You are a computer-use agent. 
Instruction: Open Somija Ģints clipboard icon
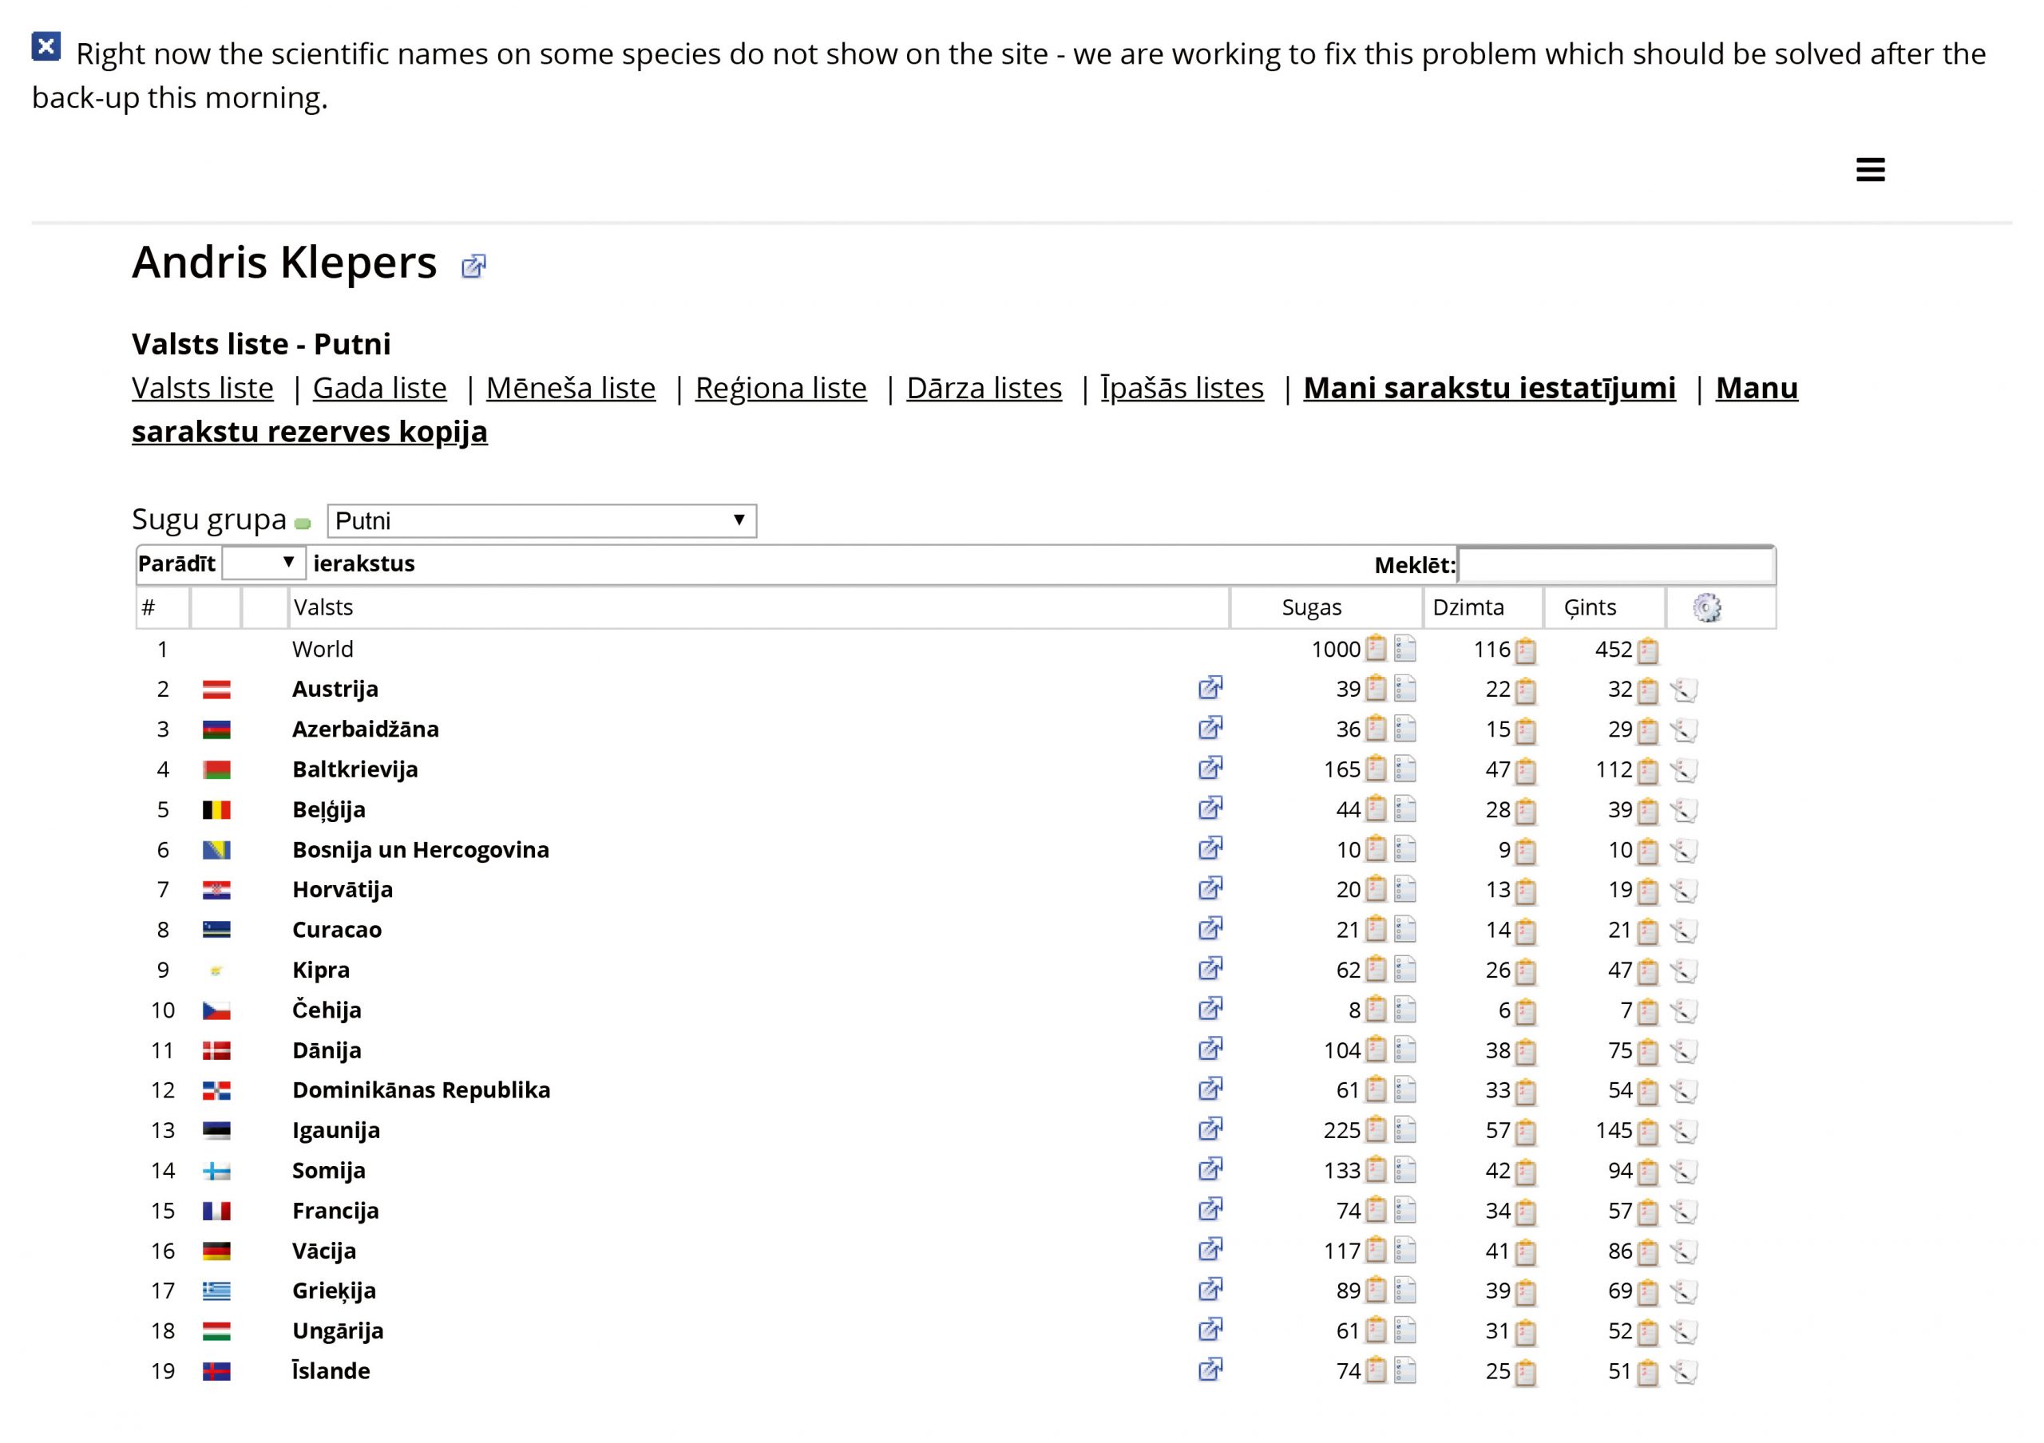pos(1648,1172)
